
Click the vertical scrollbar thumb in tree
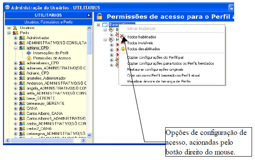click(x=89, y=43)
